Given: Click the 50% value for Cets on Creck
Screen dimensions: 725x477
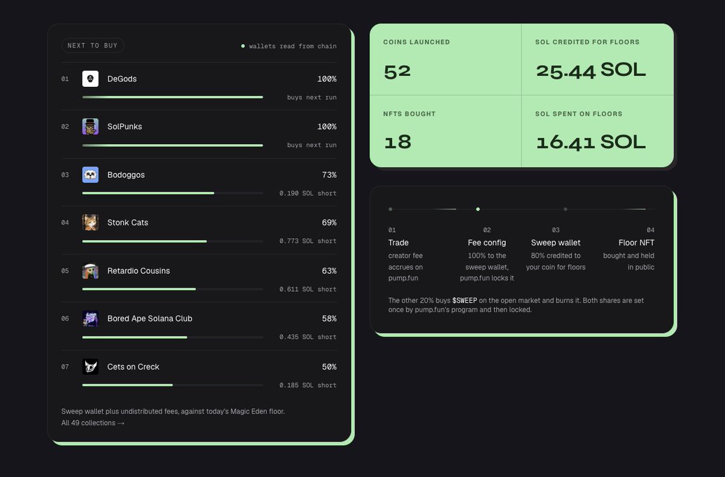Looking at the screenshot, I should click(x=329, y=367).
